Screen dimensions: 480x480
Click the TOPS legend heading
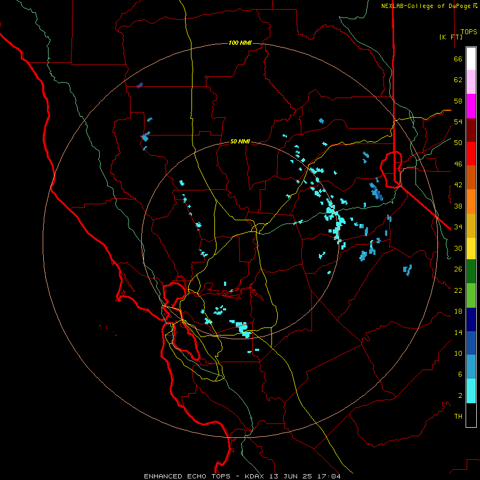[469, 31]
